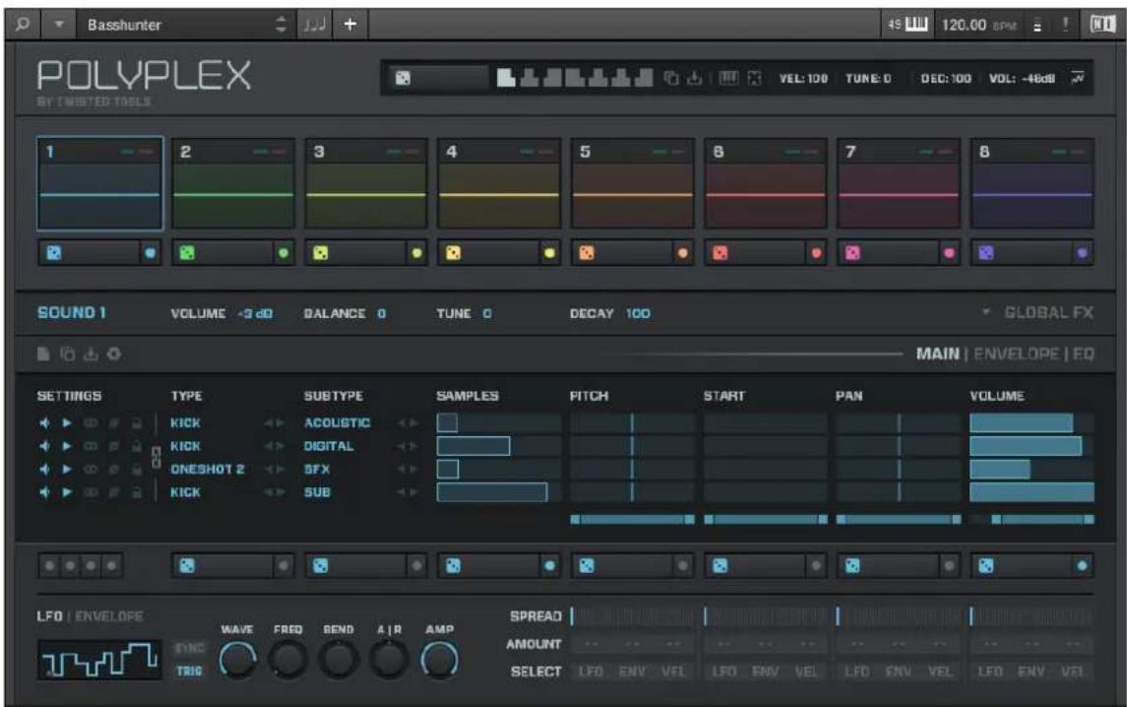Viewport: 1127px width, 707px height.
Task: Toggle the blue dot under pad 1
Action: 151,253
